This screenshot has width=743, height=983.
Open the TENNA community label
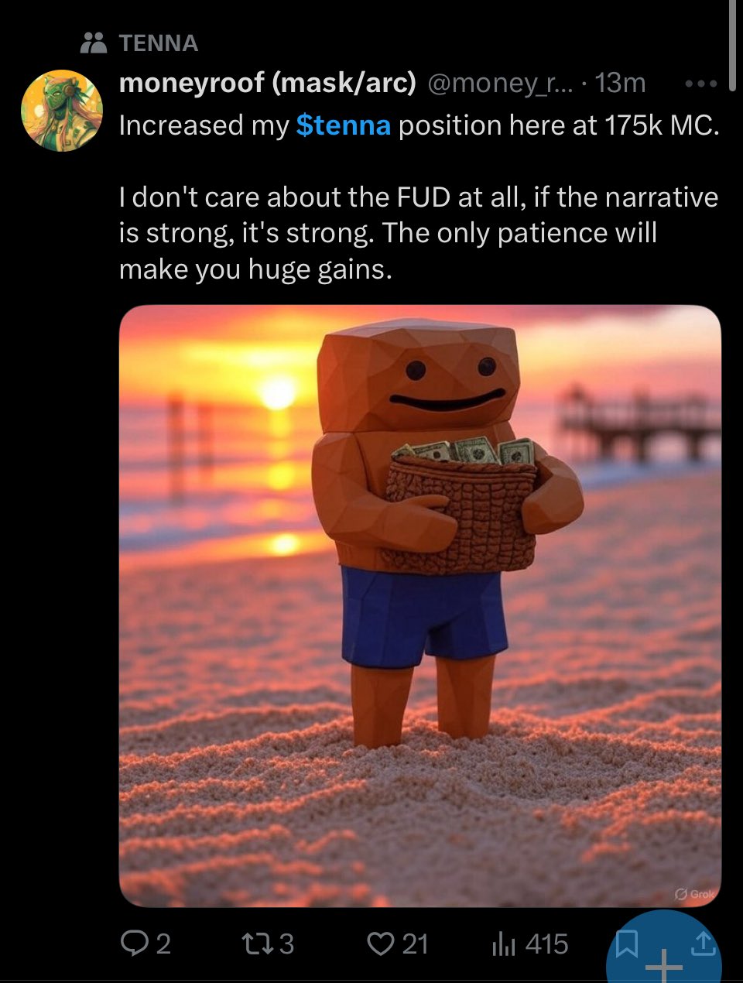pyautogui.click(x=159, y=43)
